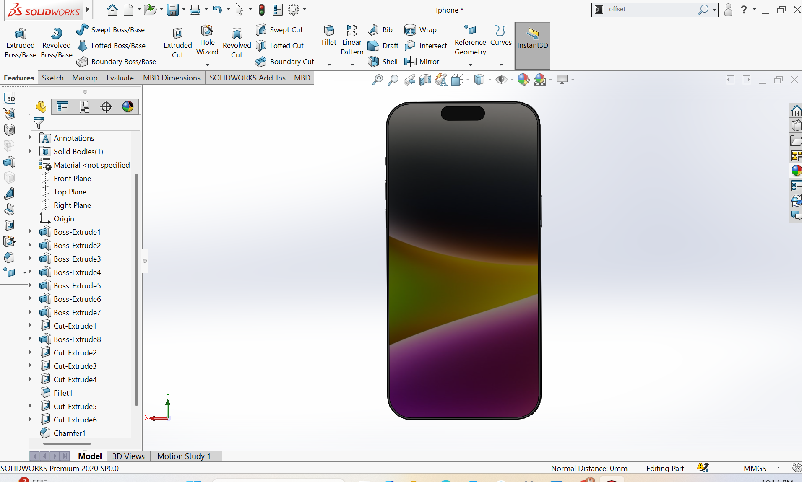Open the Reference Geometry dropdown arrow

pos(470,65)
